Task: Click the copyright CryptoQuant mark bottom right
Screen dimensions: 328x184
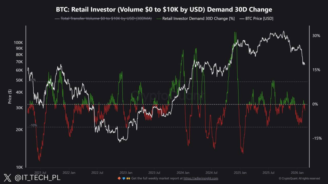Action: pyautogui.click(x=300, y=179)
